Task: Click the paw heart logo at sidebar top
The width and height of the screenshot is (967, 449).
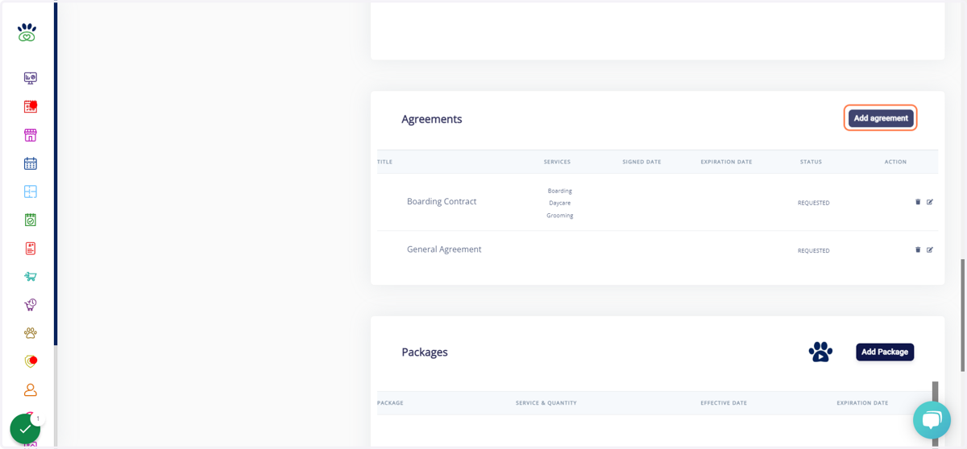Action: [x=27, y=32]
